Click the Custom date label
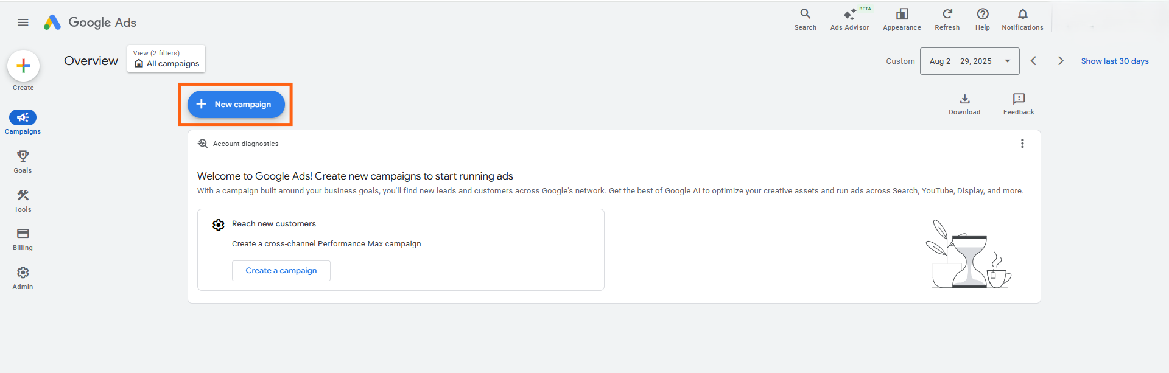Image resolution: width=1169 pixels, height=373 pixels. (x=900, y=61)
